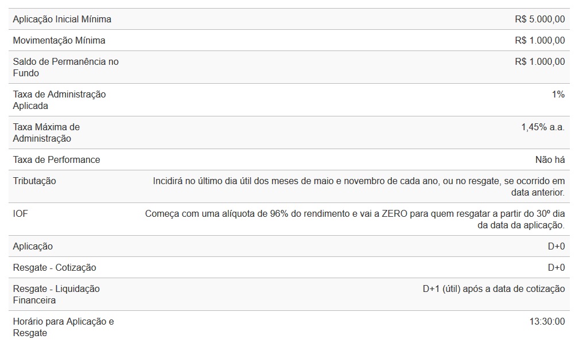Click the 'Taxa Máxima de Administração' label
Screen dimensions: 575x343
point(46,132)
